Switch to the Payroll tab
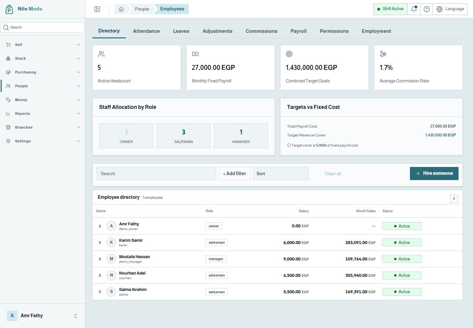473x328 pixels. coord(299,31)
